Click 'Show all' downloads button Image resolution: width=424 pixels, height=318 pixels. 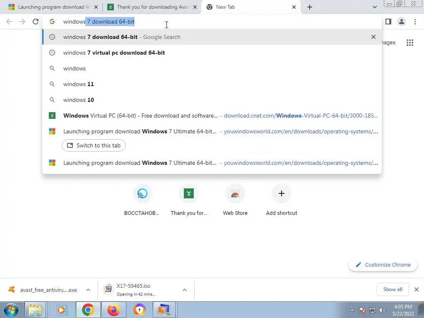pos(393,289)
